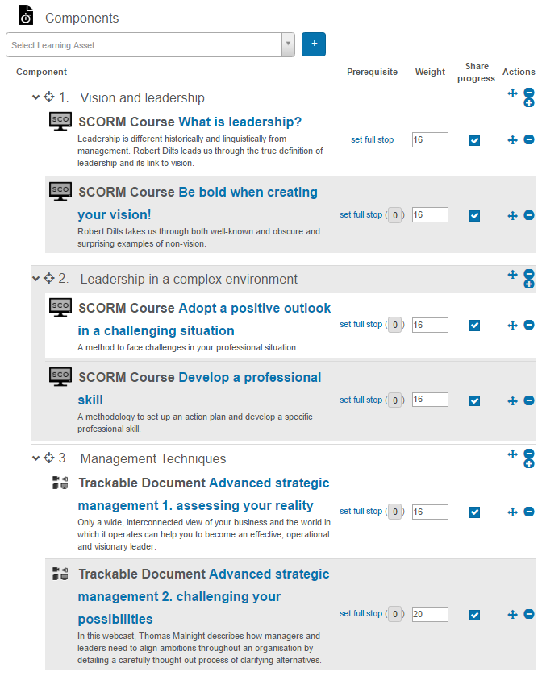Click move icon for Develop a professional skill row
The width and height of the screenshot is (542, 676).
pyautogui.click(x=512, y=401)
